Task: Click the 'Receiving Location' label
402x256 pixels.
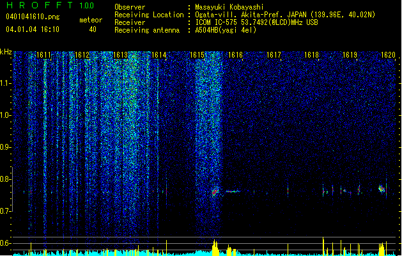Action: [149, 15]
